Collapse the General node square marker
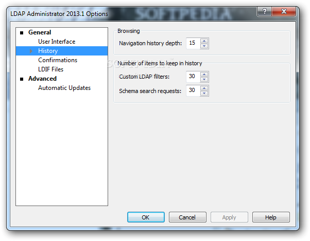The height and width of the screenshot is (241, 310). point(22,32)
